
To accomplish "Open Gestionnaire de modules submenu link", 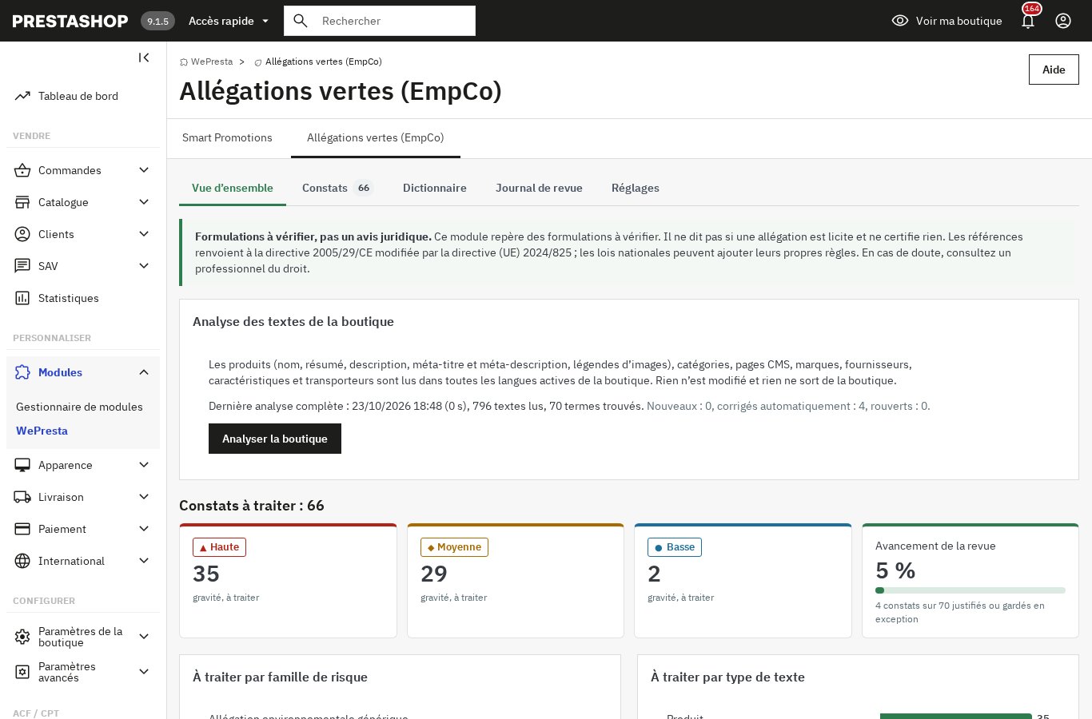I will pyautogui.click(x=79, y=407).
